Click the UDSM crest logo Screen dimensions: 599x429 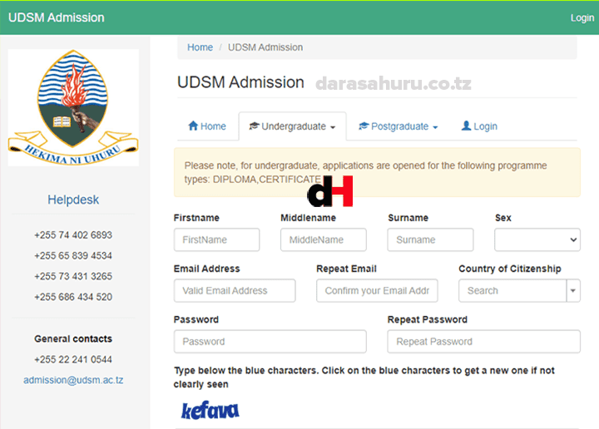[x=73, y=107]
